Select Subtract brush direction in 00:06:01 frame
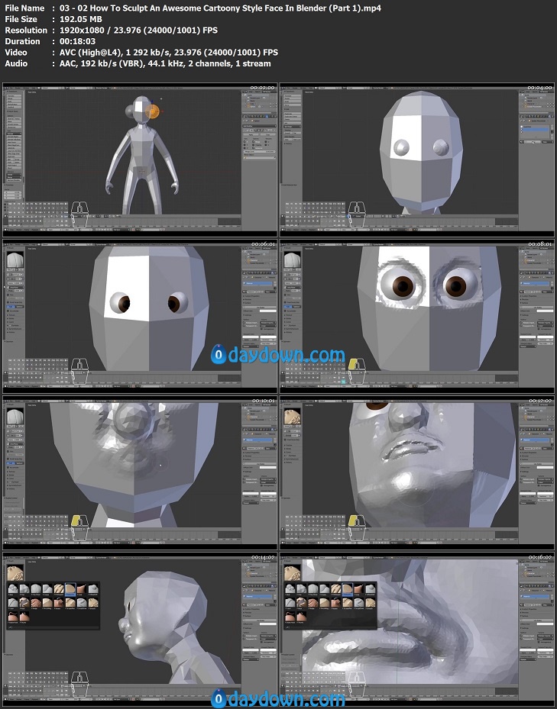The height and width of the screenshot is (709, 557). [x=19, y=307]
